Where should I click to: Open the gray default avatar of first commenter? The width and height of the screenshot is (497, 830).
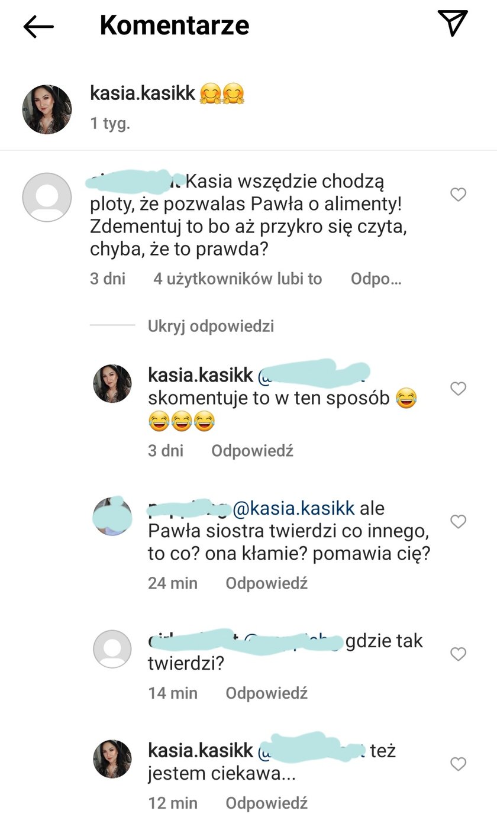47,198
